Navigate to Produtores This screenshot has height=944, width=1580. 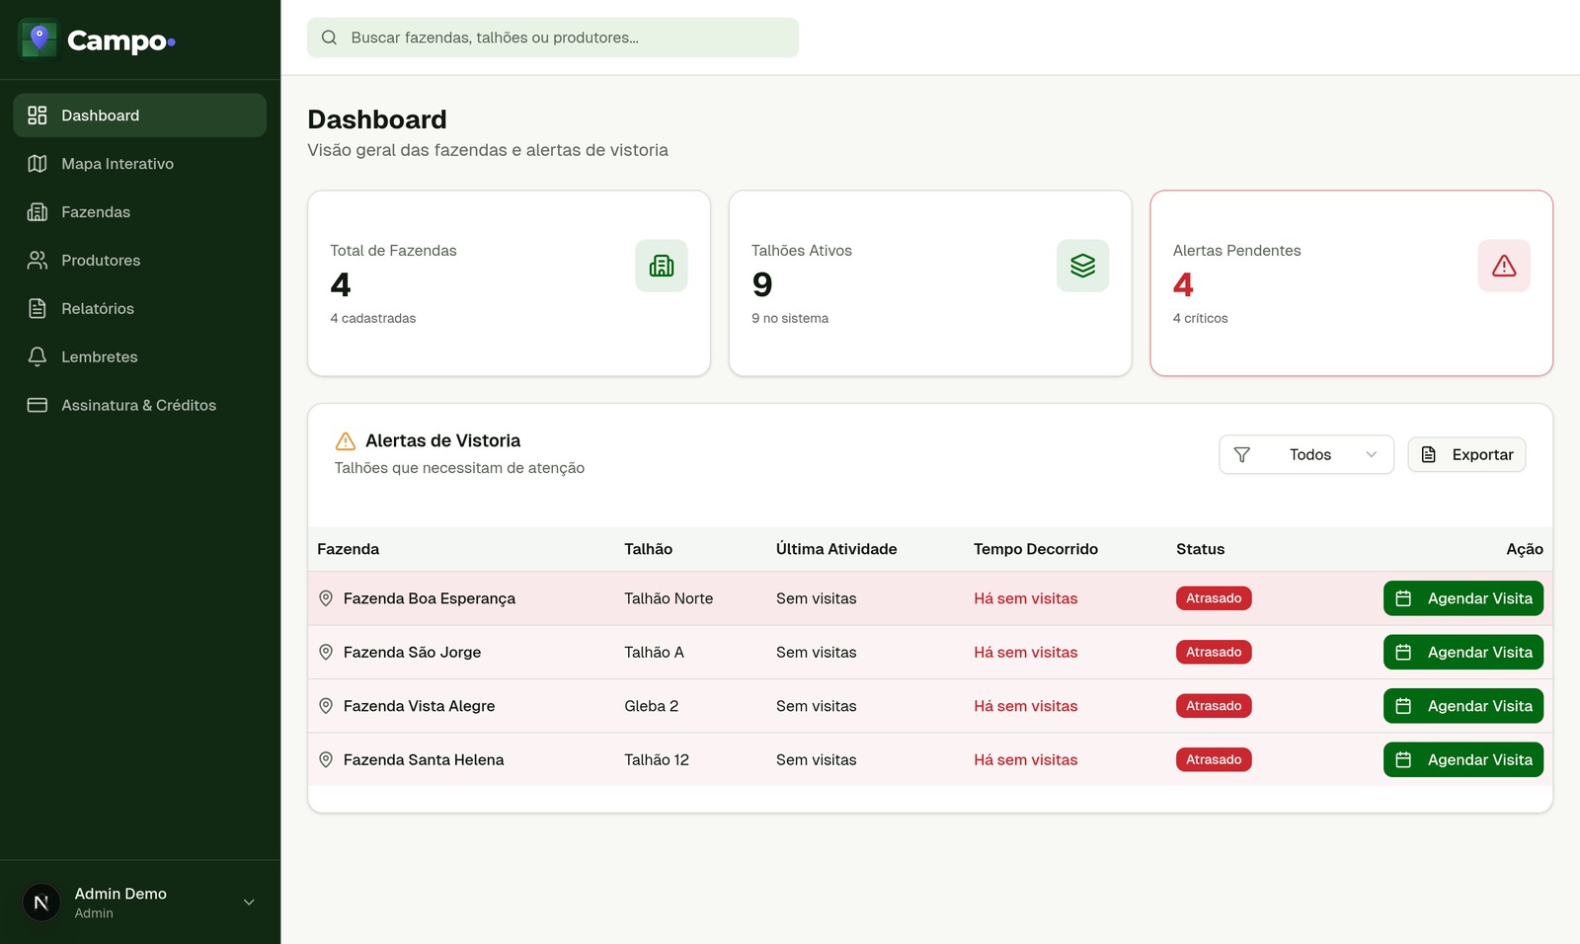pyautogui.click(x=140, y=261)
